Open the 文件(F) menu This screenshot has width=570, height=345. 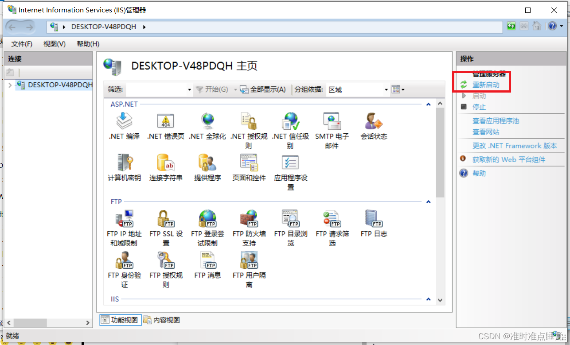[x=22, y=44]
